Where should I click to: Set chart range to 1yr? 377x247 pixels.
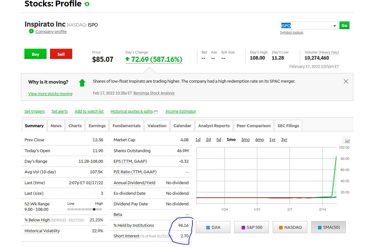coord(272,140)
